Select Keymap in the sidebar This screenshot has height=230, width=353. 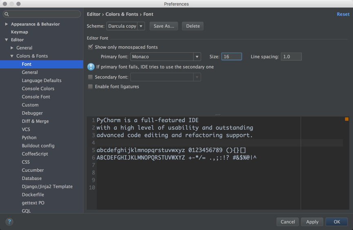(19, 32)
